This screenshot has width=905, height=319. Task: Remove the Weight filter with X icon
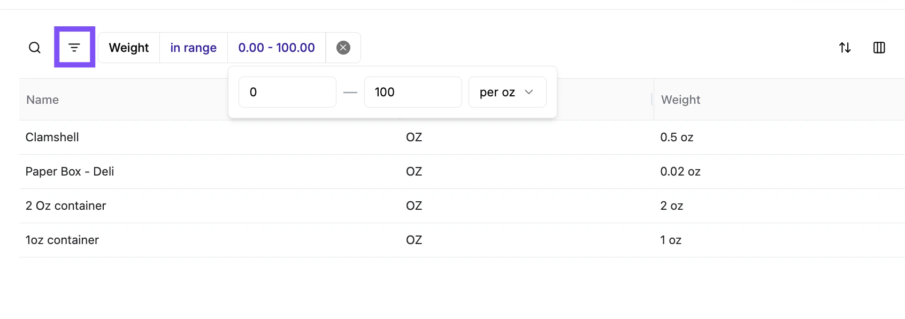[x=343, y=48]
